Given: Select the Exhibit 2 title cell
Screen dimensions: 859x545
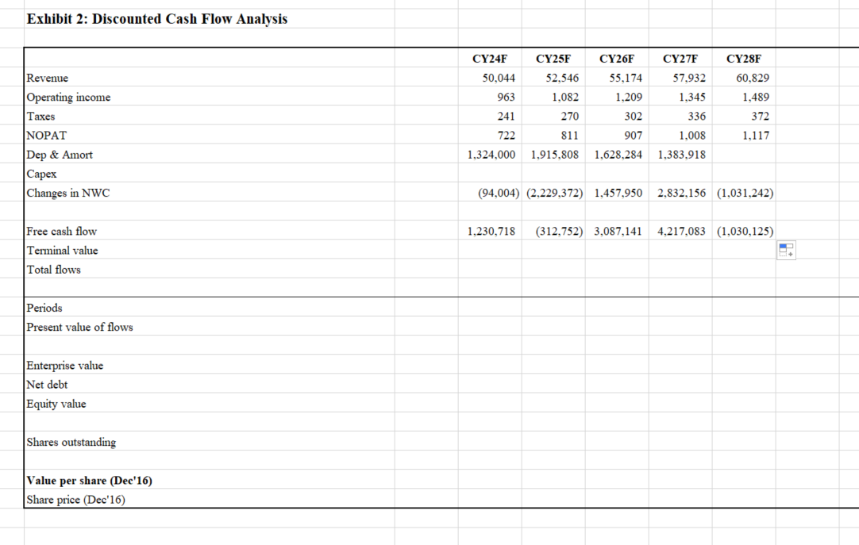Looking at the screenshot, I should click(156, 18).
